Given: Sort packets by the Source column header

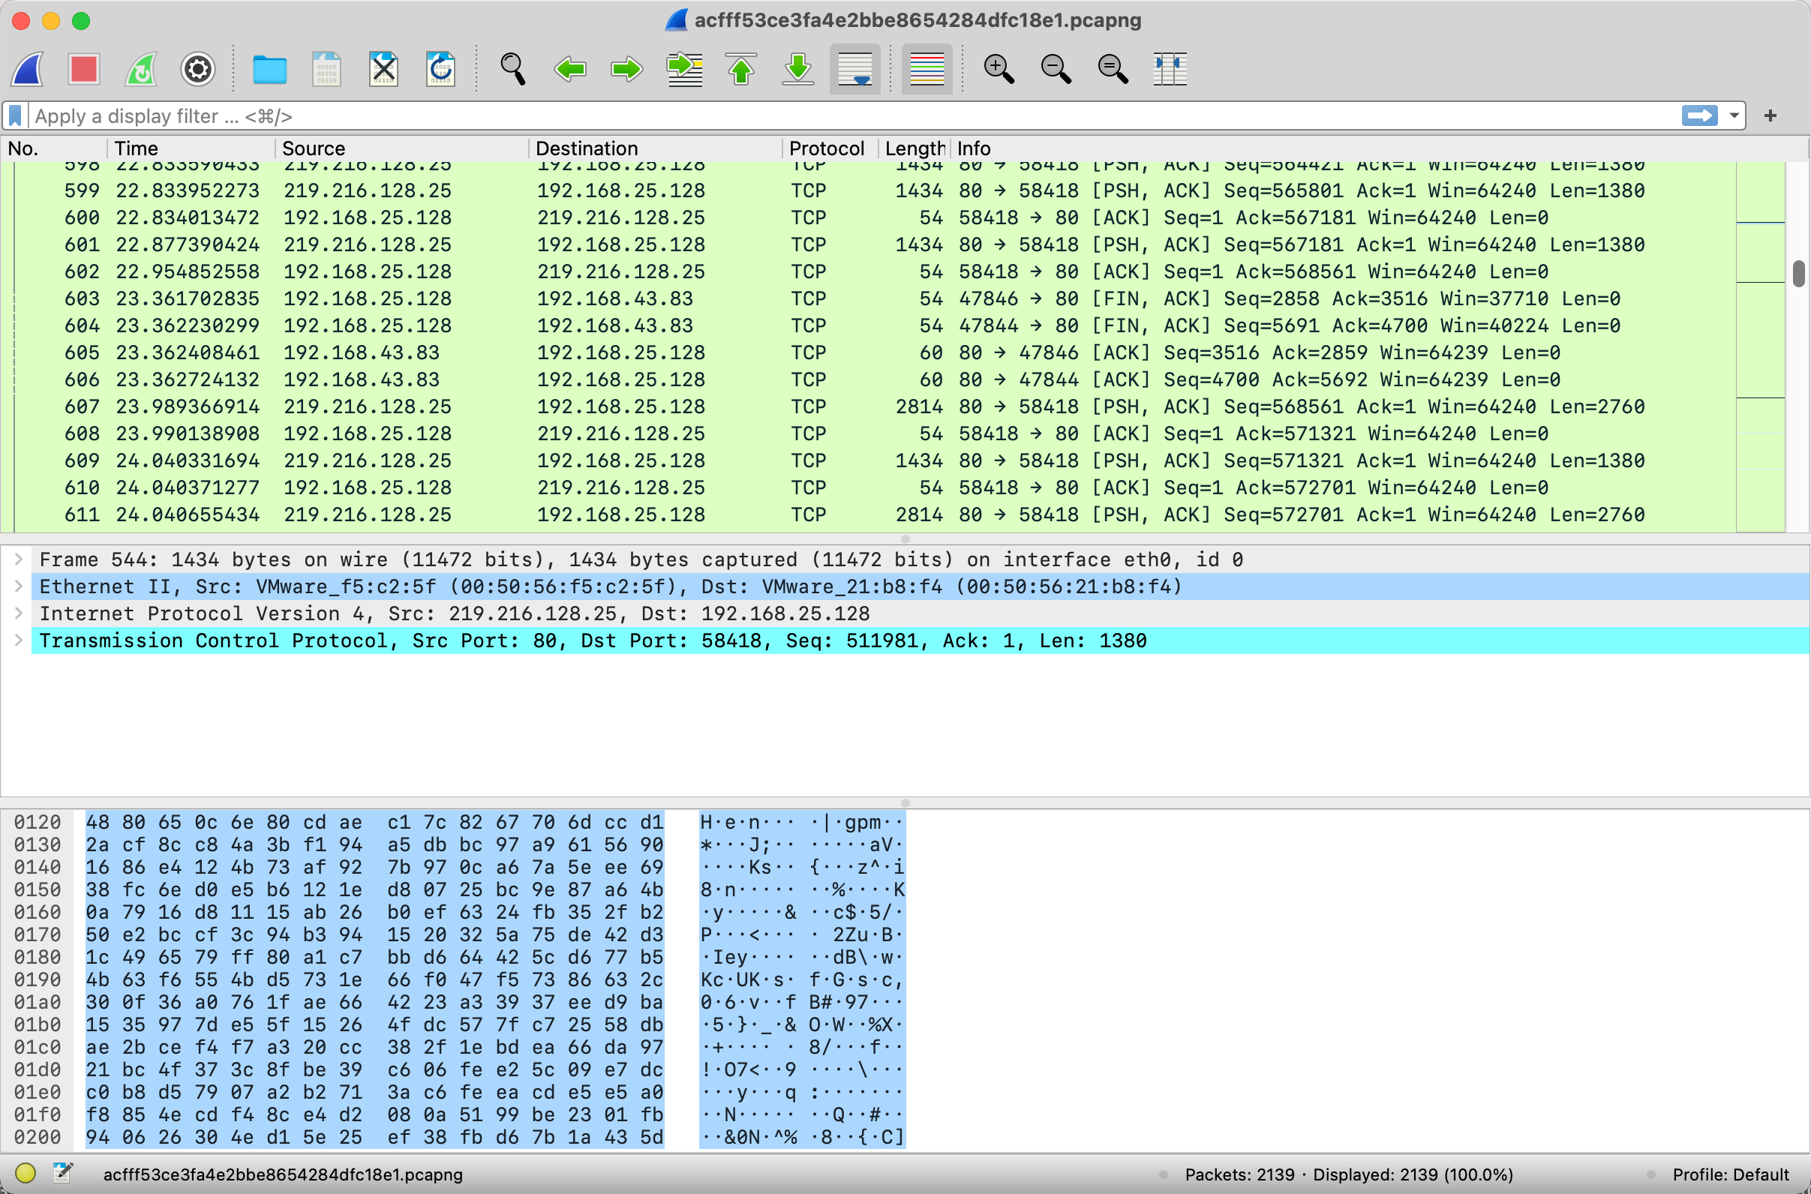Looking at the screenshot, I should click(313, 148).
